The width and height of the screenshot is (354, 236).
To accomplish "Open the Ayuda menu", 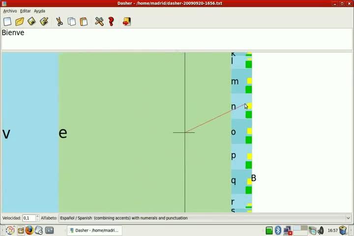I will click(39, 11).
